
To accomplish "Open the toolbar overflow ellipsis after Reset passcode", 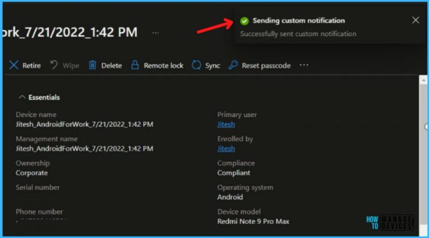I will (x=304, y=65).
